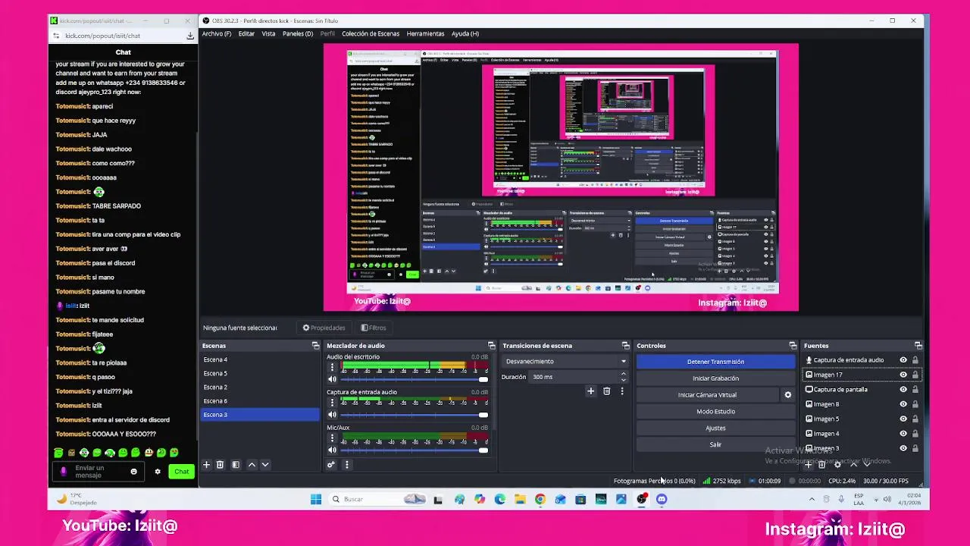Open scene filters icon in Escenas panel
Screen dimensions: 970x546
(x=236, y=465)
